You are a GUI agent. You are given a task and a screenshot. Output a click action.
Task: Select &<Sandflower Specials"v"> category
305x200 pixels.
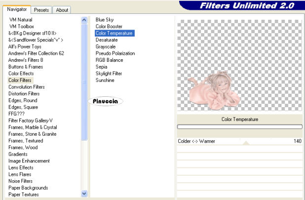[x=36, y=40]
